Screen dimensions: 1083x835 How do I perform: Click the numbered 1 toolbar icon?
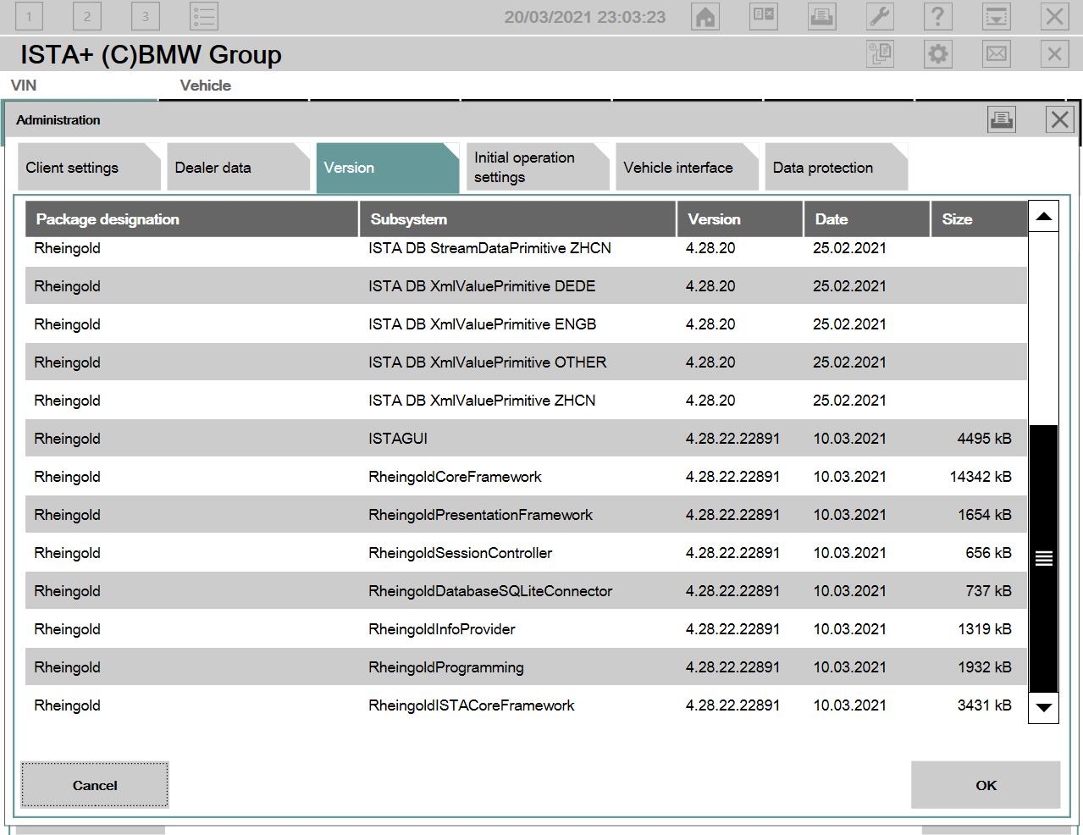[29, 16]
